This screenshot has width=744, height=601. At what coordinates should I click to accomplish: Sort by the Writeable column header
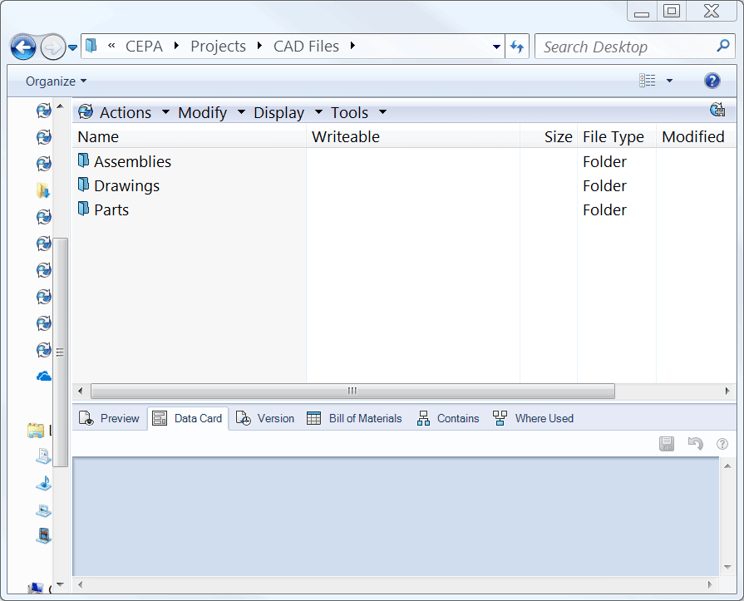click(x=413, y=136)
